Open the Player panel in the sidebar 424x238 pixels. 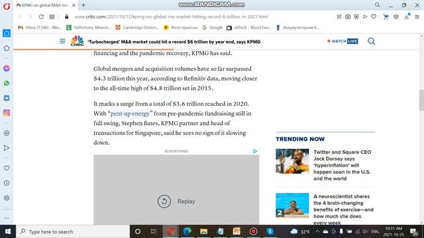point(7,133)
